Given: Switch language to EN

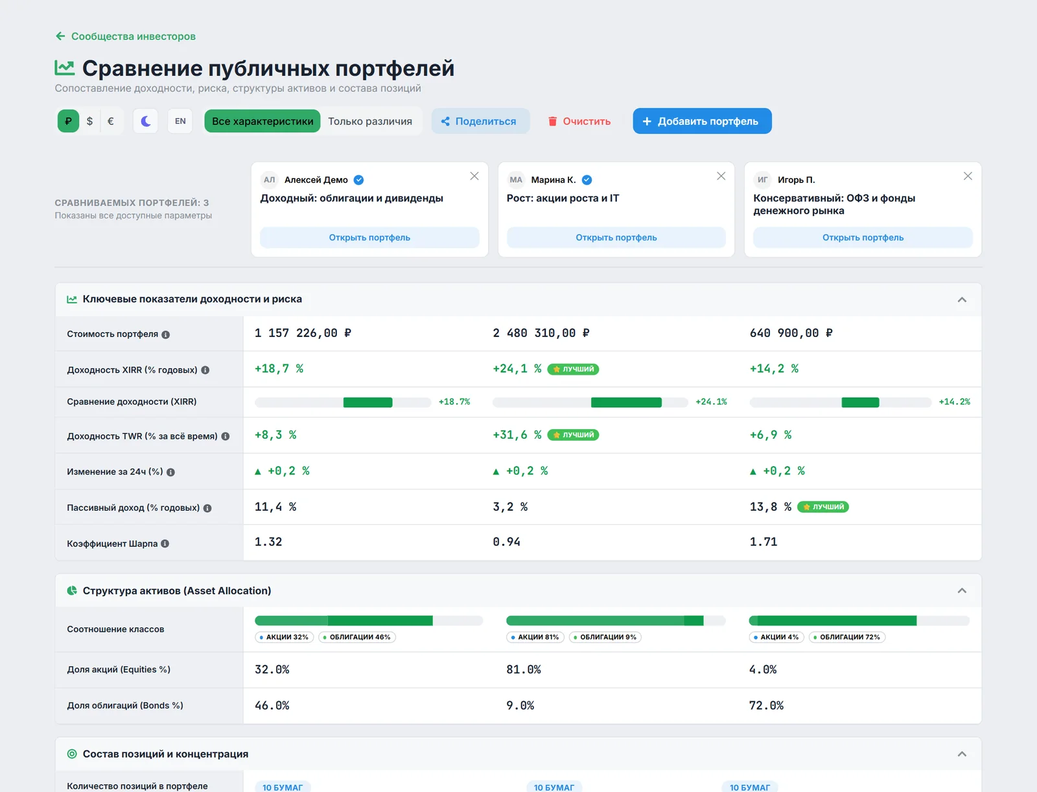Looking at the screenshot, I should pos(180,121).
